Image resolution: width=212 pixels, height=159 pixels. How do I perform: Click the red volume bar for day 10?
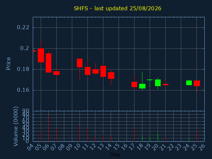point(79,133)
